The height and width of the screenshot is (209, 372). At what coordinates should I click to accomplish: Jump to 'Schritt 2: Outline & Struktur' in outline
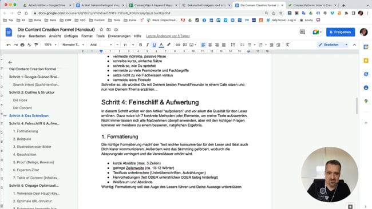coord(32,93)
